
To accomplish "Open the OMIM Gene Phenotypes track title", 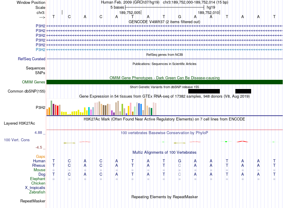I will click(164, 78).
